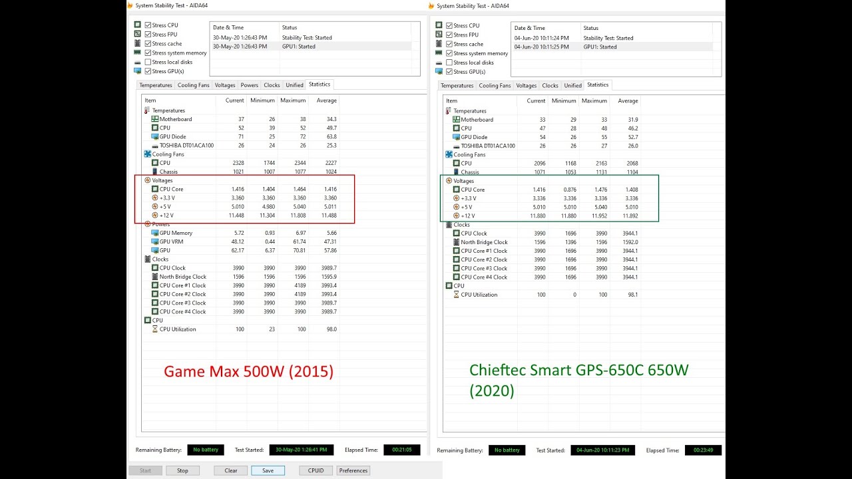The width and height of the screenshot is (852, 479).
Task: Click CPU Core voltage icon in left window
Action: pos(155,189)
